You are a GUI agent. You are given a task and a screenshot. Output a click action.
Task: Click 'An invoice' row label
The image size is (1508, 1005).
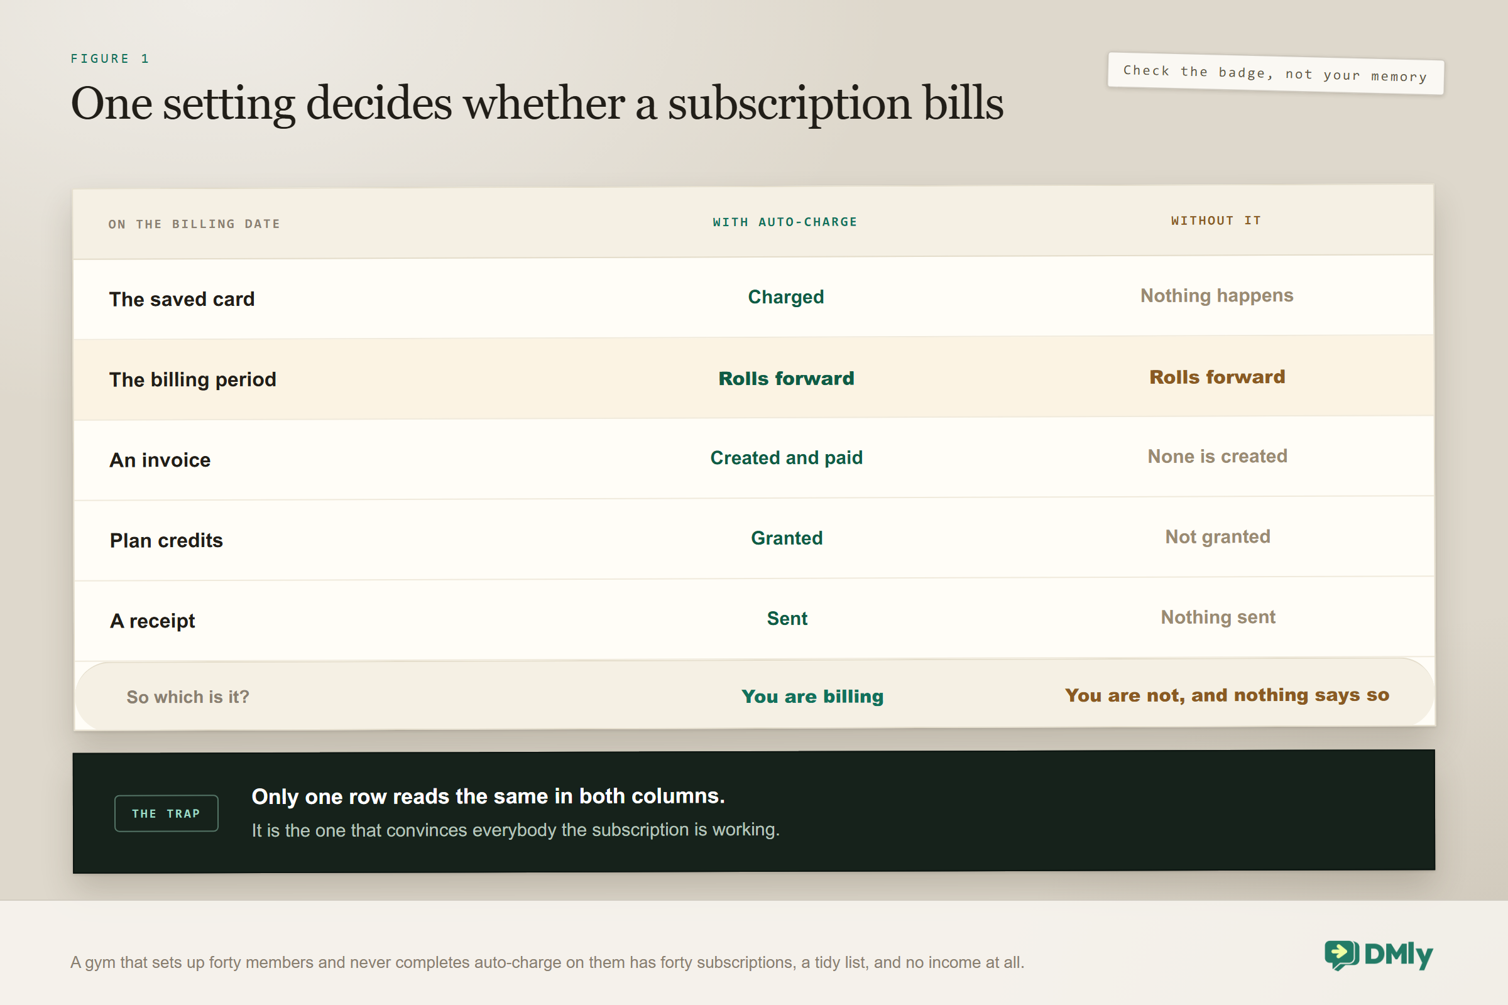pos(160,460)
